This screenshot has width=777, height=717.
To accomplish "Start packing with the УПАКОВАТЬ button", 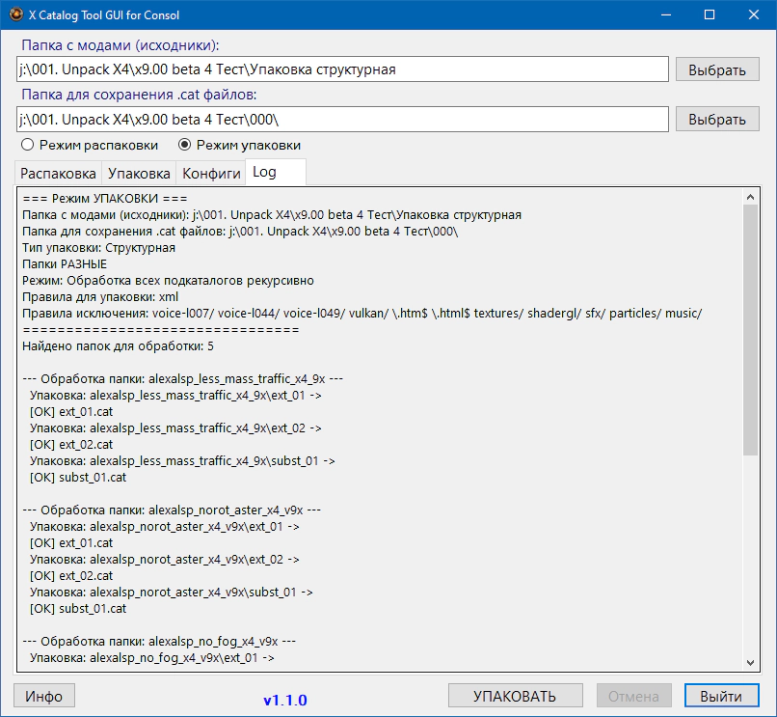I will (515, 696).
